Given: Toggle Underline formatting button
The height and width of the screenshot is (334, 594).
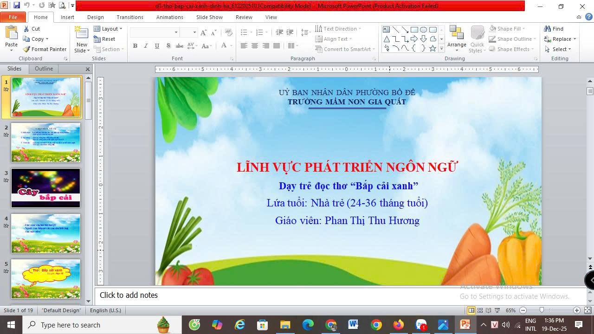Looking at the screenshot, I should click(157, 46).
